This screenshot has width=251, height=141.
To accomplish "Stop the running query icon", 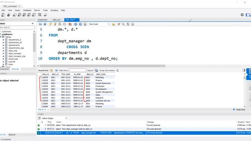I will click(64, 24).
